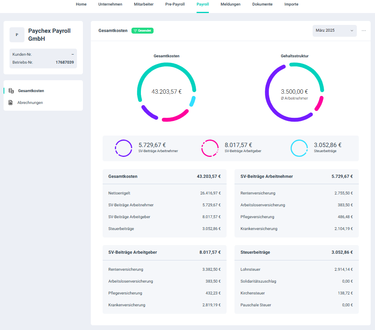Open the Dokumente tab
Screen dimensions: 375x330
pyautogui.click(x=262, y=4)
